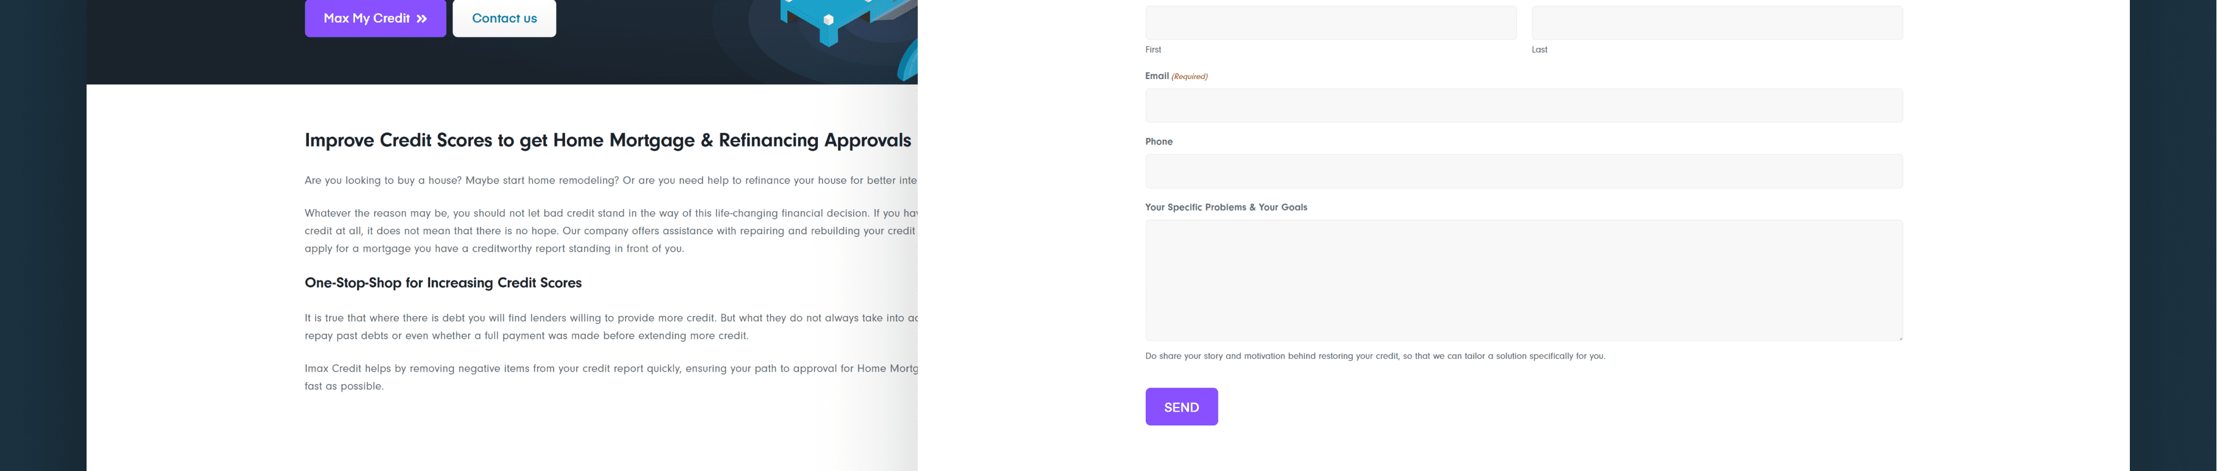Click the Max My Credit button

click(x=375, y=18)
